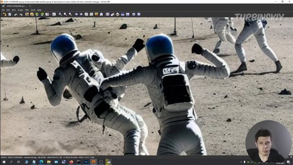Click the paste toolbar icon

pyautogui.click(x=92, y=14)
